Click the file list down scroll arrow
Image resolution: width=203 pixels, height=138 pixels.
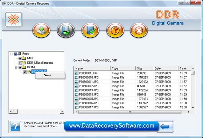click(x=193, y=108)
